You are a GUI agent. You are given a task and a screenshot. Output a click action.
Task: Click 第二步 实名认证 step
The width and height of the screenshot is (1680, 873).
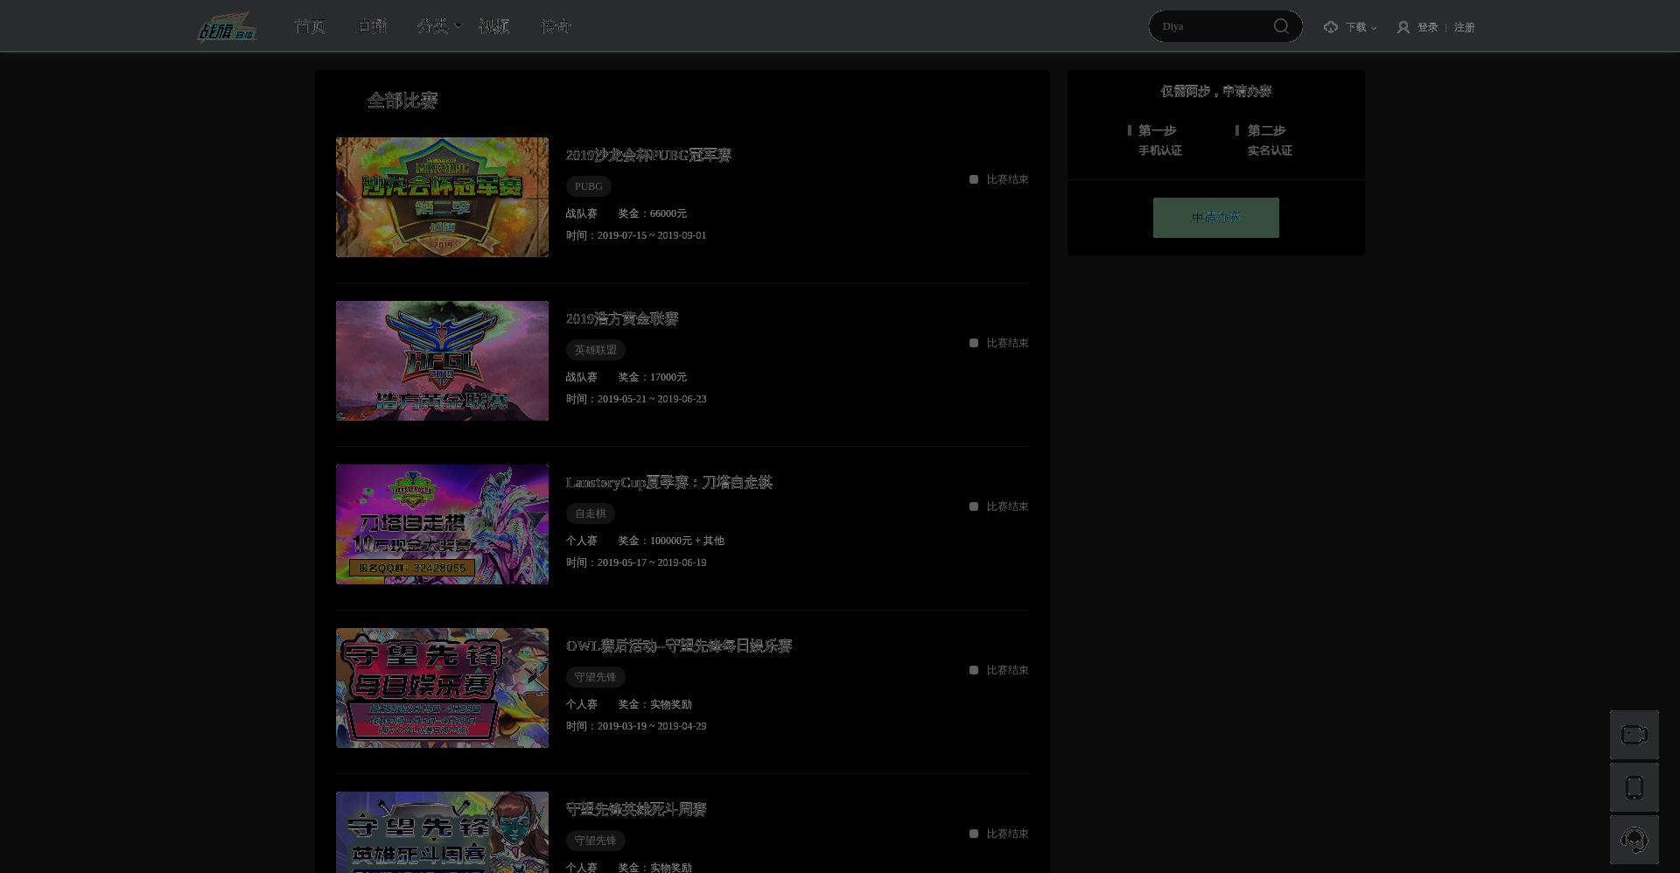(x=1265, y=140)
